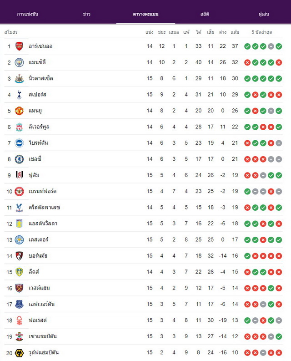The width and height of the screenshot is (291, 361).
Task: Click the Manchester City club crest
Action: pos(19,62)
